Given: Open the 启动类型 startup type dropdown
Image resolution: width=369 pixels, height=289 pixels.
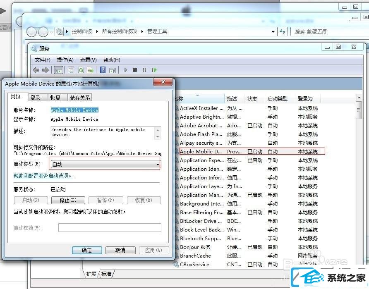Looking at the screenshot, I should [x=105, y=164].
